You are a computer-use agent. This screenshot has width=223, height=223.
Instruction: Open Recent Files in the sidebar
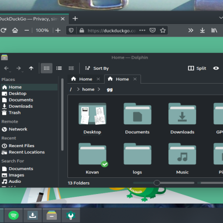pos(29,146)
